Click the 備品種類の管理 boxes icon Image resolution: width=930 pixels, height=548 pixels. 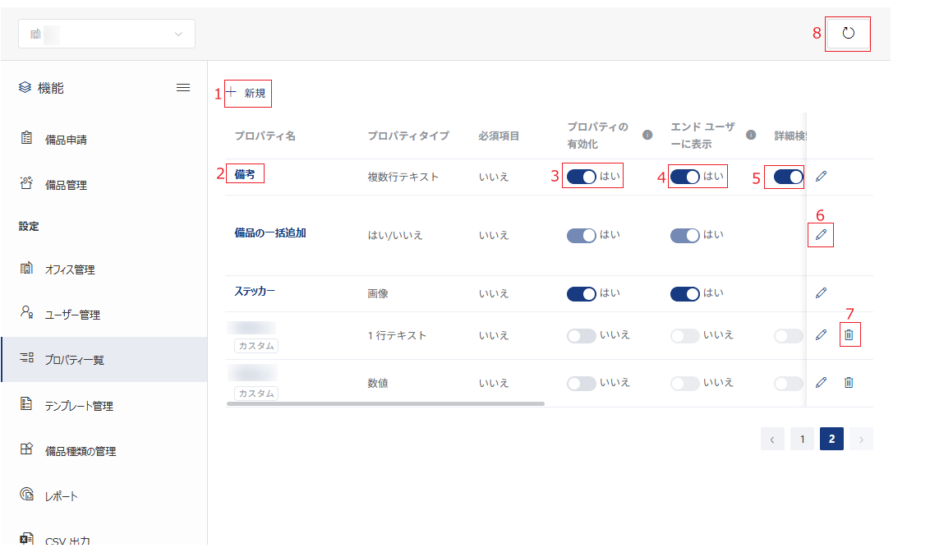[26, 449]
